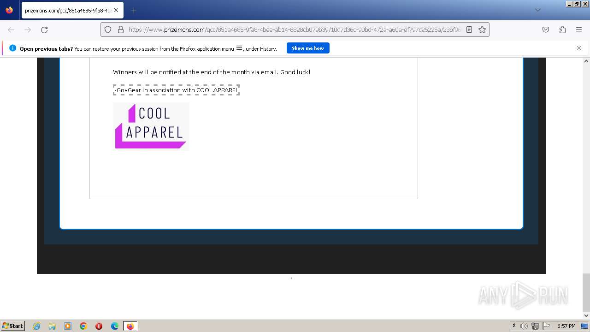Select the prizemons.com tab

pos(72,10)
